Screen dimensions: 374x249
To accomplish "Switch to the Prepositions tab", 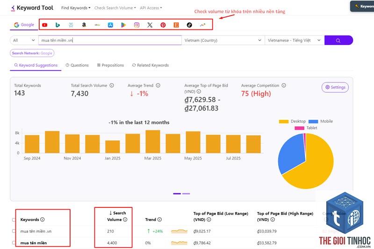I will click(110, 65).
